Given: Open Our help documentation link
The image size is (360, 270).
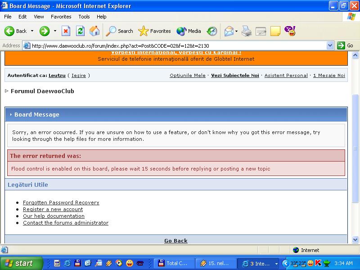Looking at the screenshot, I should (54, 216).
